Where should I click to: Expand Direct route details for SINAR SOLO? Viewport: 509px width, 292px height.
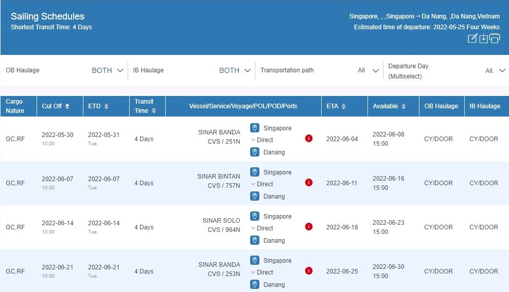click(x=262, y=228)
